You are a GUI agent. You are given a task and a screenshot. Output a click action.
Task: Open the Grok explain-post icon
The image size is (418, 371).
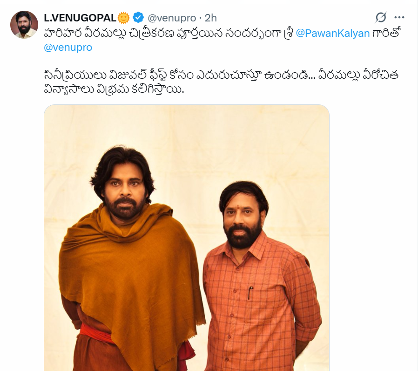tap(381, 18)
